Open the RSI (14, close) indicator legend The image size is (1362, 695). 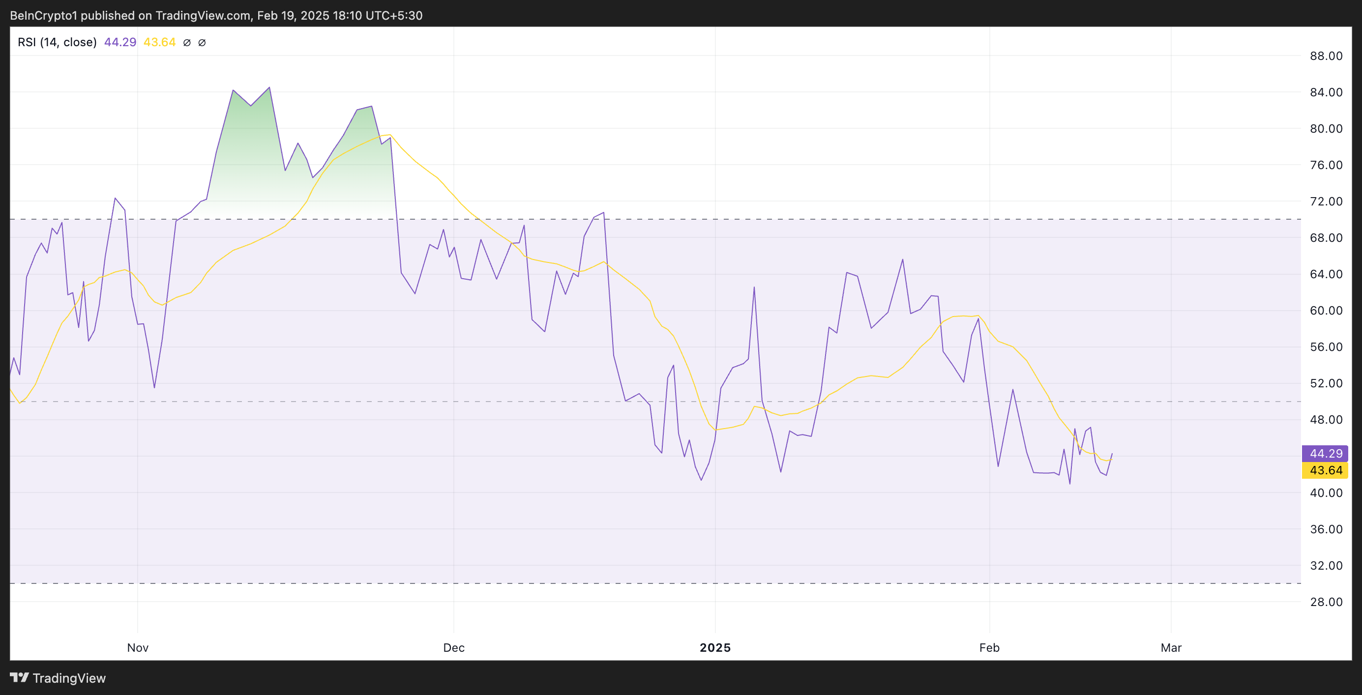57,42
